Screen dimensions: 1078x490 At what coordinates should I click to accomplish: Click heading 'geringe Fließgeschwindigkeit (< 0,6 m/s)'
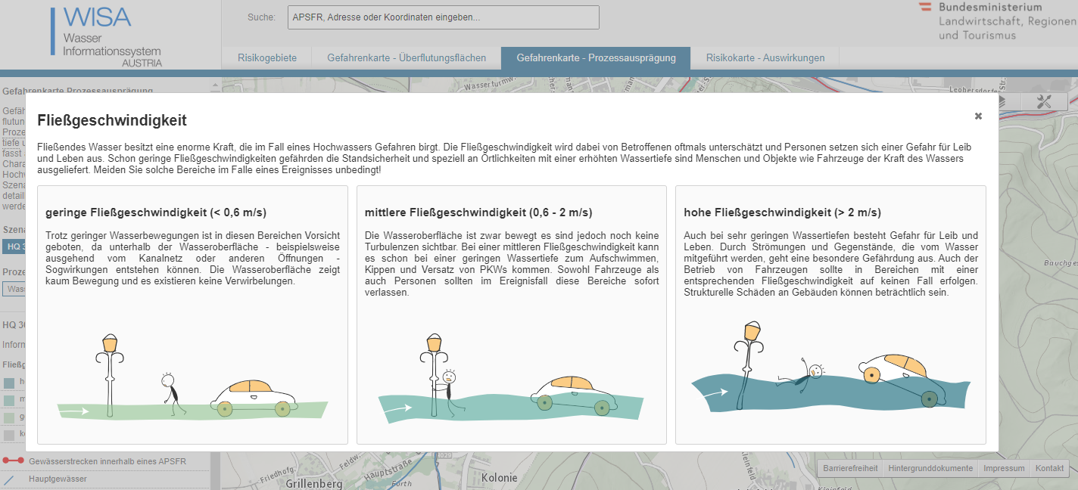[x=156, y=212]
